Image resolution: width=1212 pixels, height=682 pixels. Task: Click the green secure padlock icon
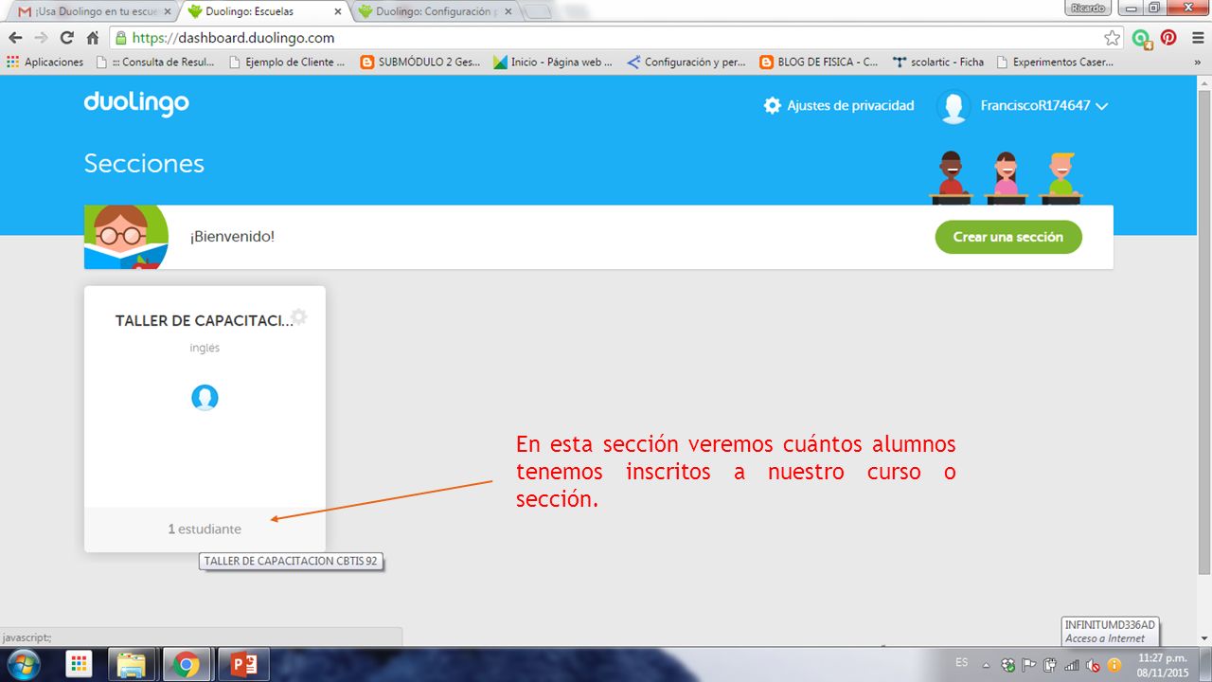pos(120,38)
